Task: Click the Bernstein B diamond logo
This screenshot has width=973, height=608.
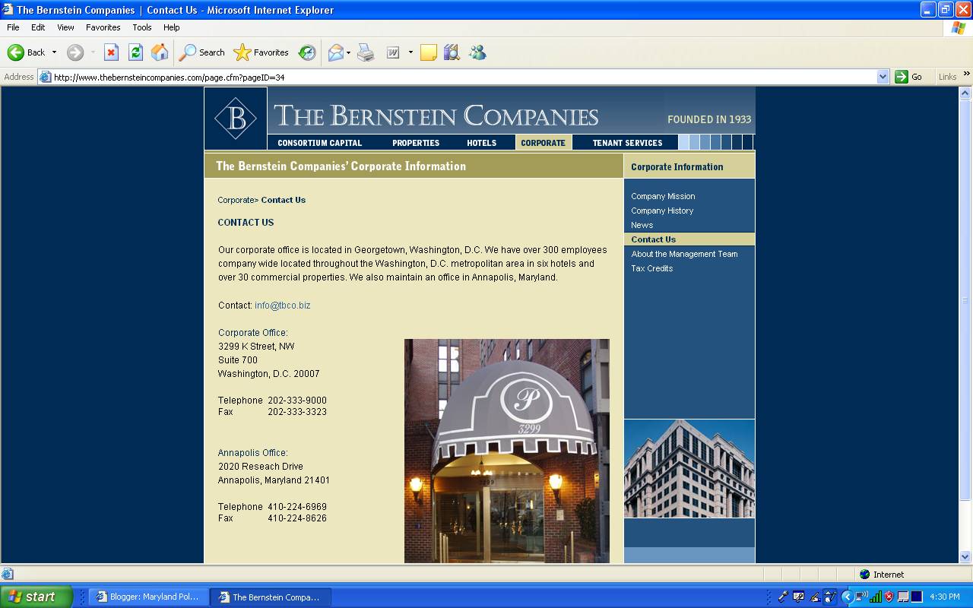Action: point(236,118)
